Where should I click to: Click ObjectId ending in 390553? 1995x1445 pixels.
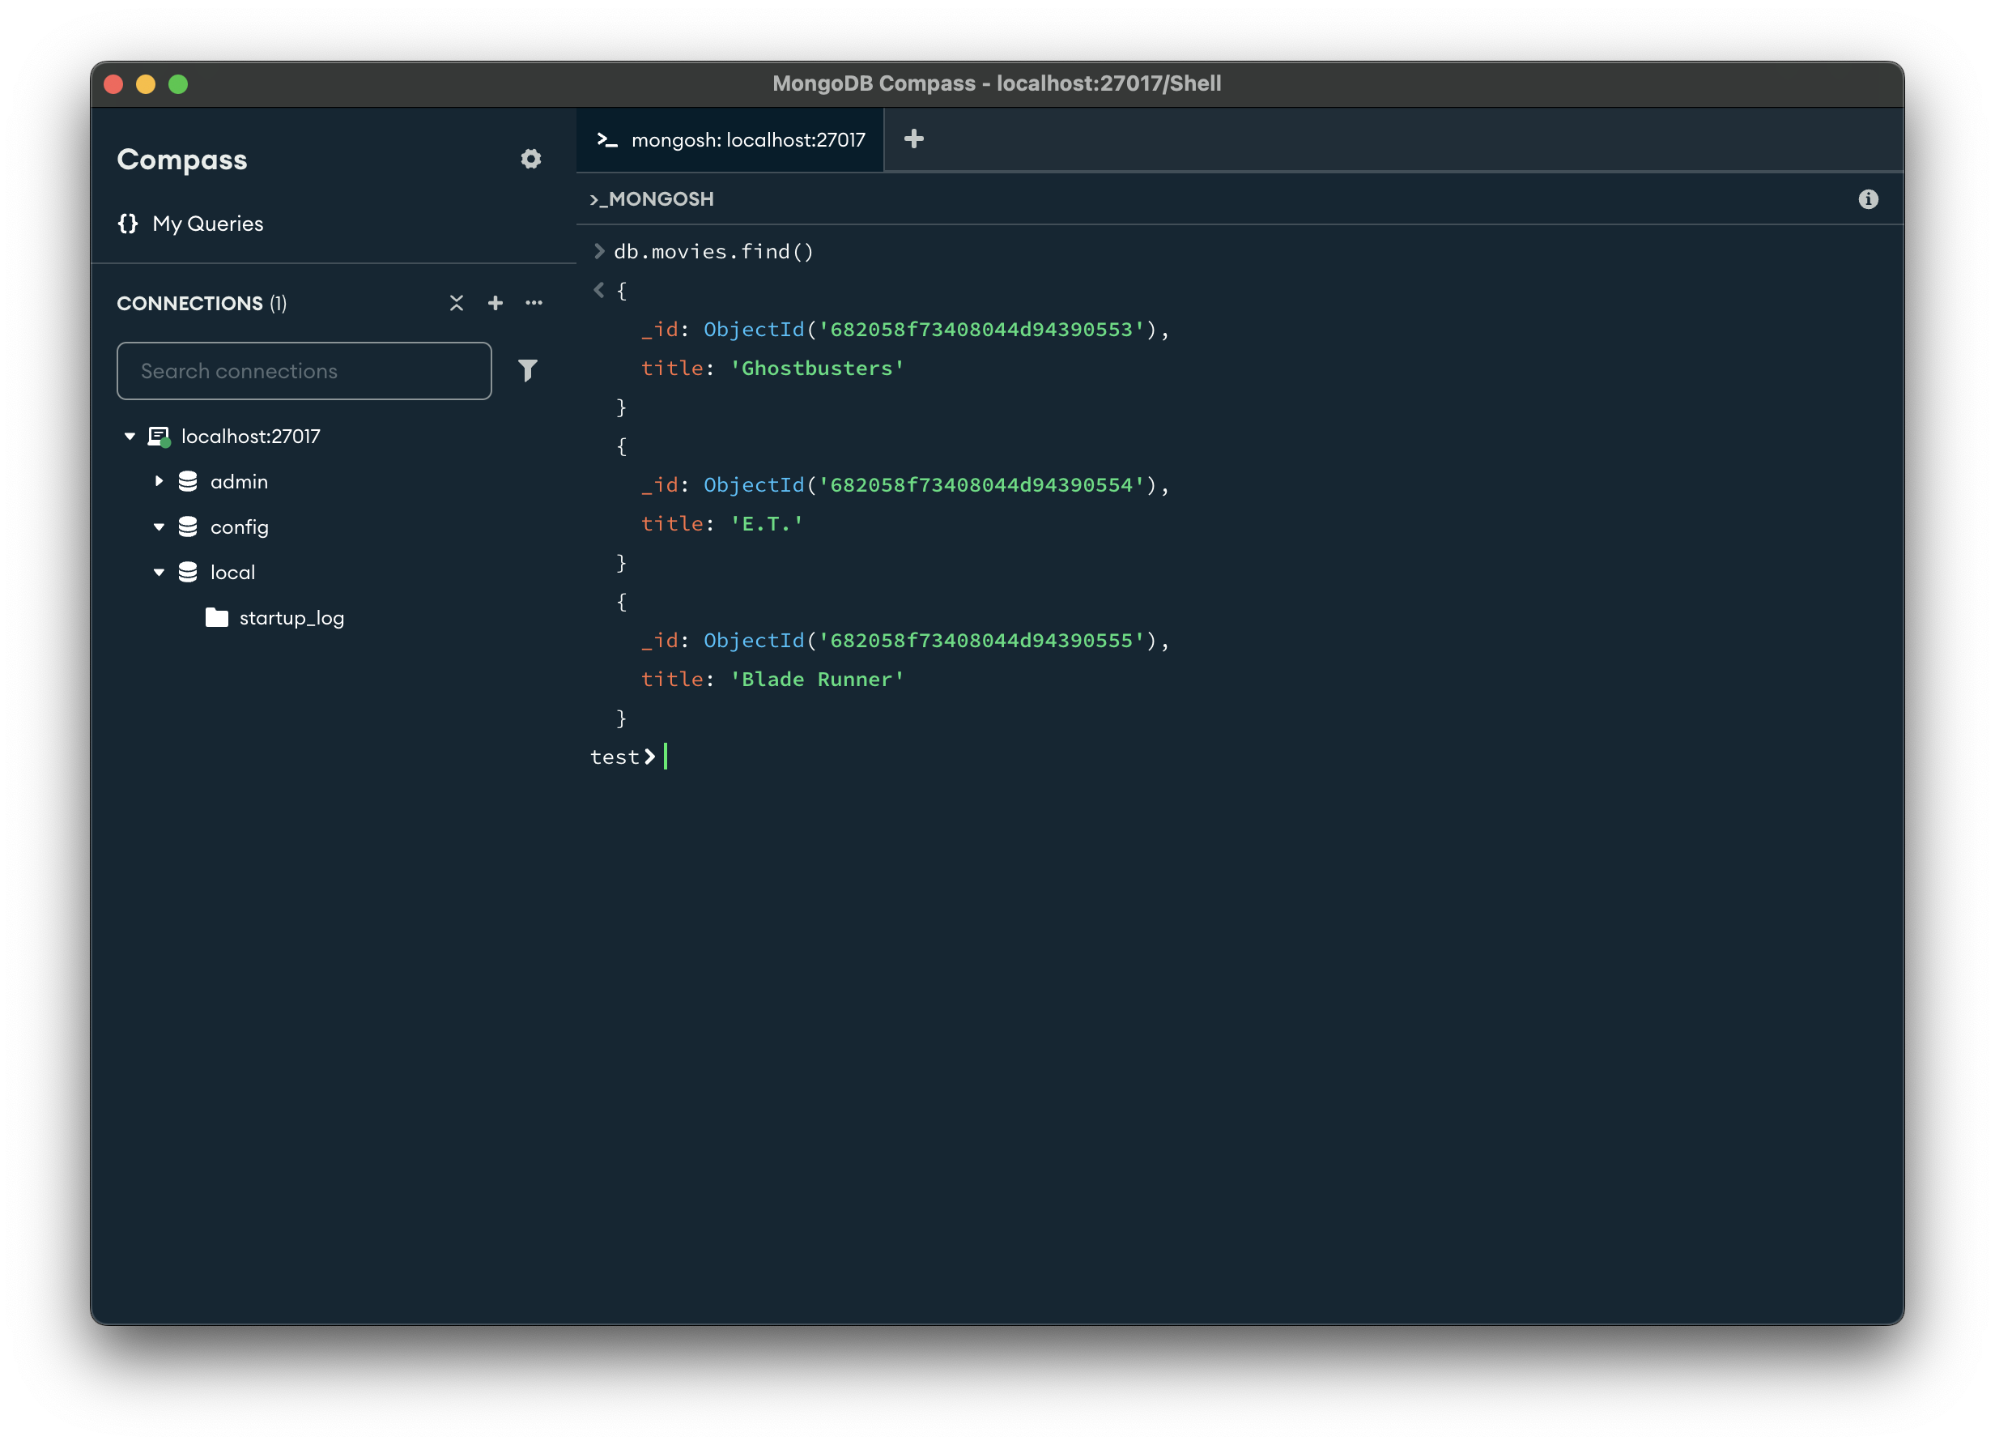930,330
